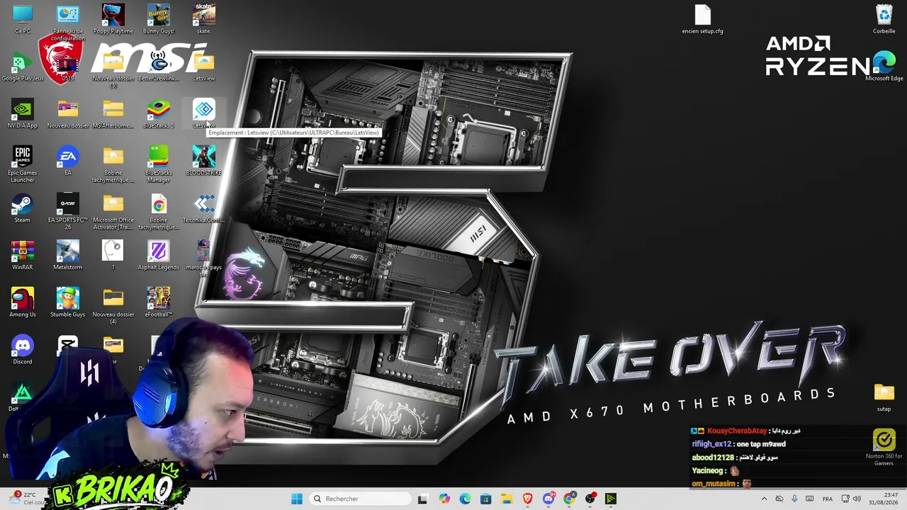The height and width of the screenshot is (510, 907).
Task: Select the 0519 video file
Action: point(68,67)
